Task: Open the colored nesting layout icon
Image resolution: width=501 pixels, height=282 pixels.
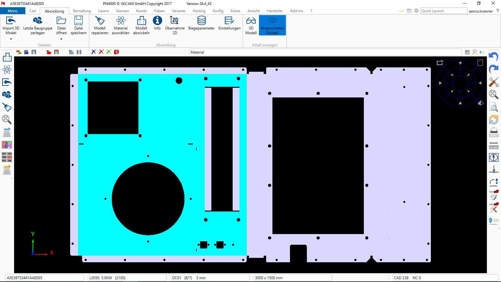Action: click(7, 145)
